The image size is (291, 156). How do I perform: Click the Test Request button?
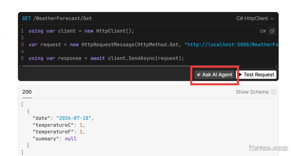tap(256, 75)
